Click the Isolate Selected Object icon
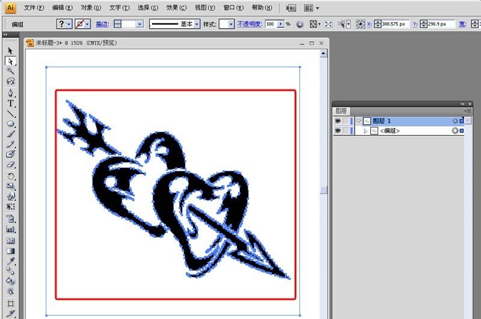The height and width of the screenshot is (319, 481). 328,24
